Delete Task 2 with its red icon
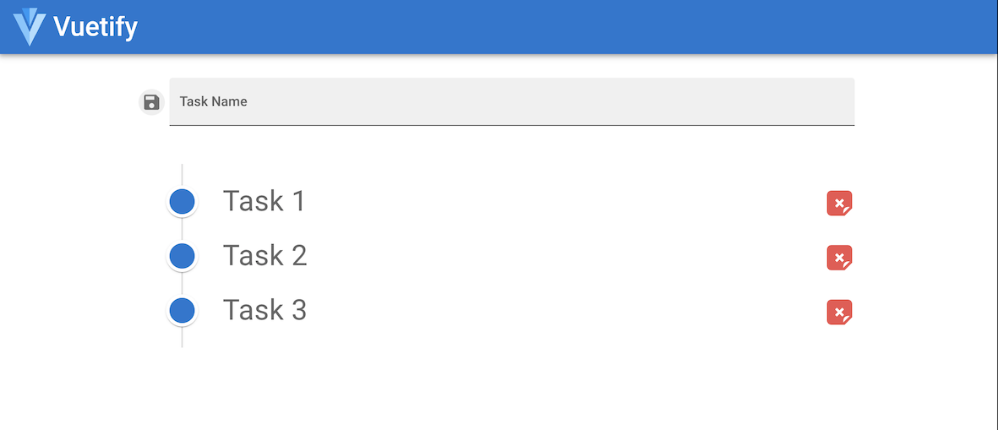 839,258
